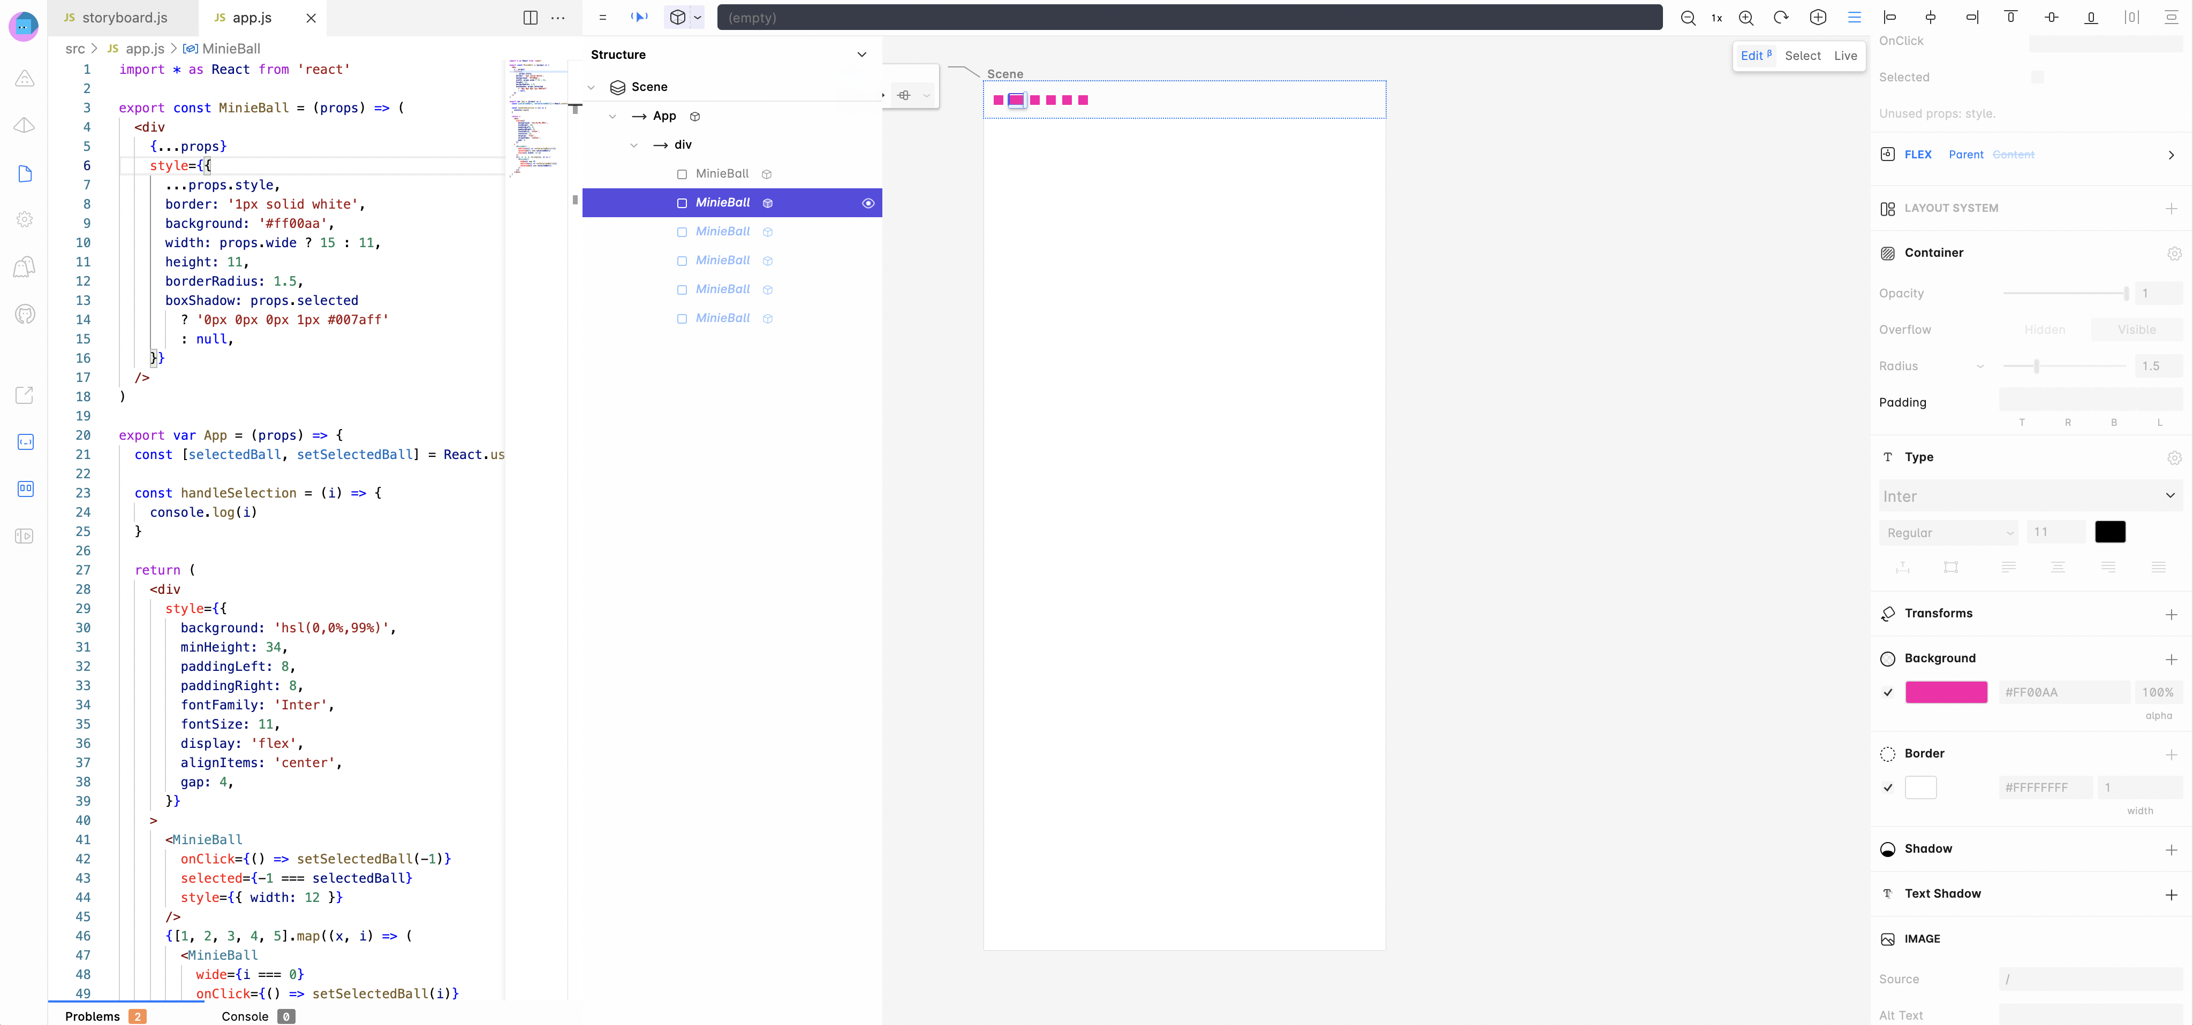Image resolution: width=2193 pixels, height=1025 pixels.
Task: Zoom in the canvas with magnifier-plus icon
Action: tap(1746, 17)
